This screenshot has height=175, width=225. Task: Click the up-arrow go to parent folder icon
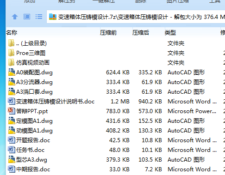(15, 17)
